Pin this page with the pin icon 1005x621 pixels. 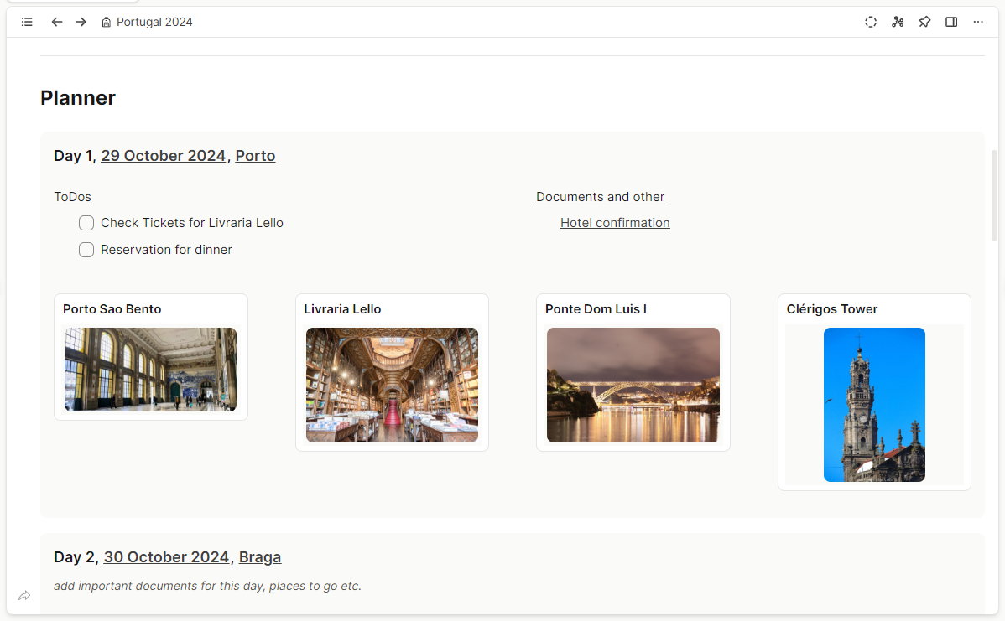[924, 22]
